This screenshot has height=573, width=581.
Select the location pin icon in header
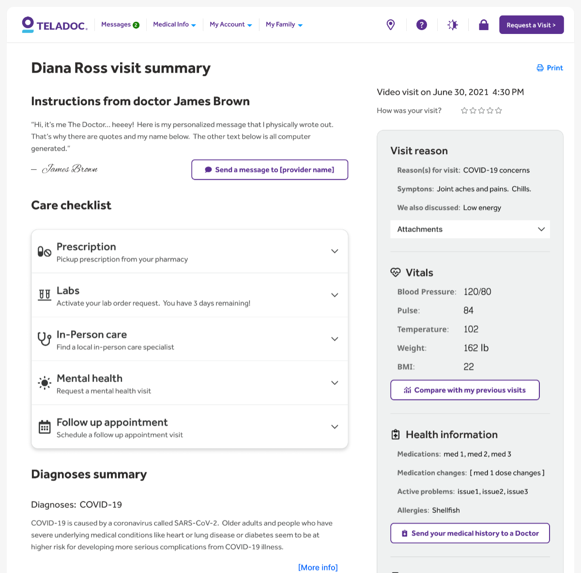(x=390, y=24)
